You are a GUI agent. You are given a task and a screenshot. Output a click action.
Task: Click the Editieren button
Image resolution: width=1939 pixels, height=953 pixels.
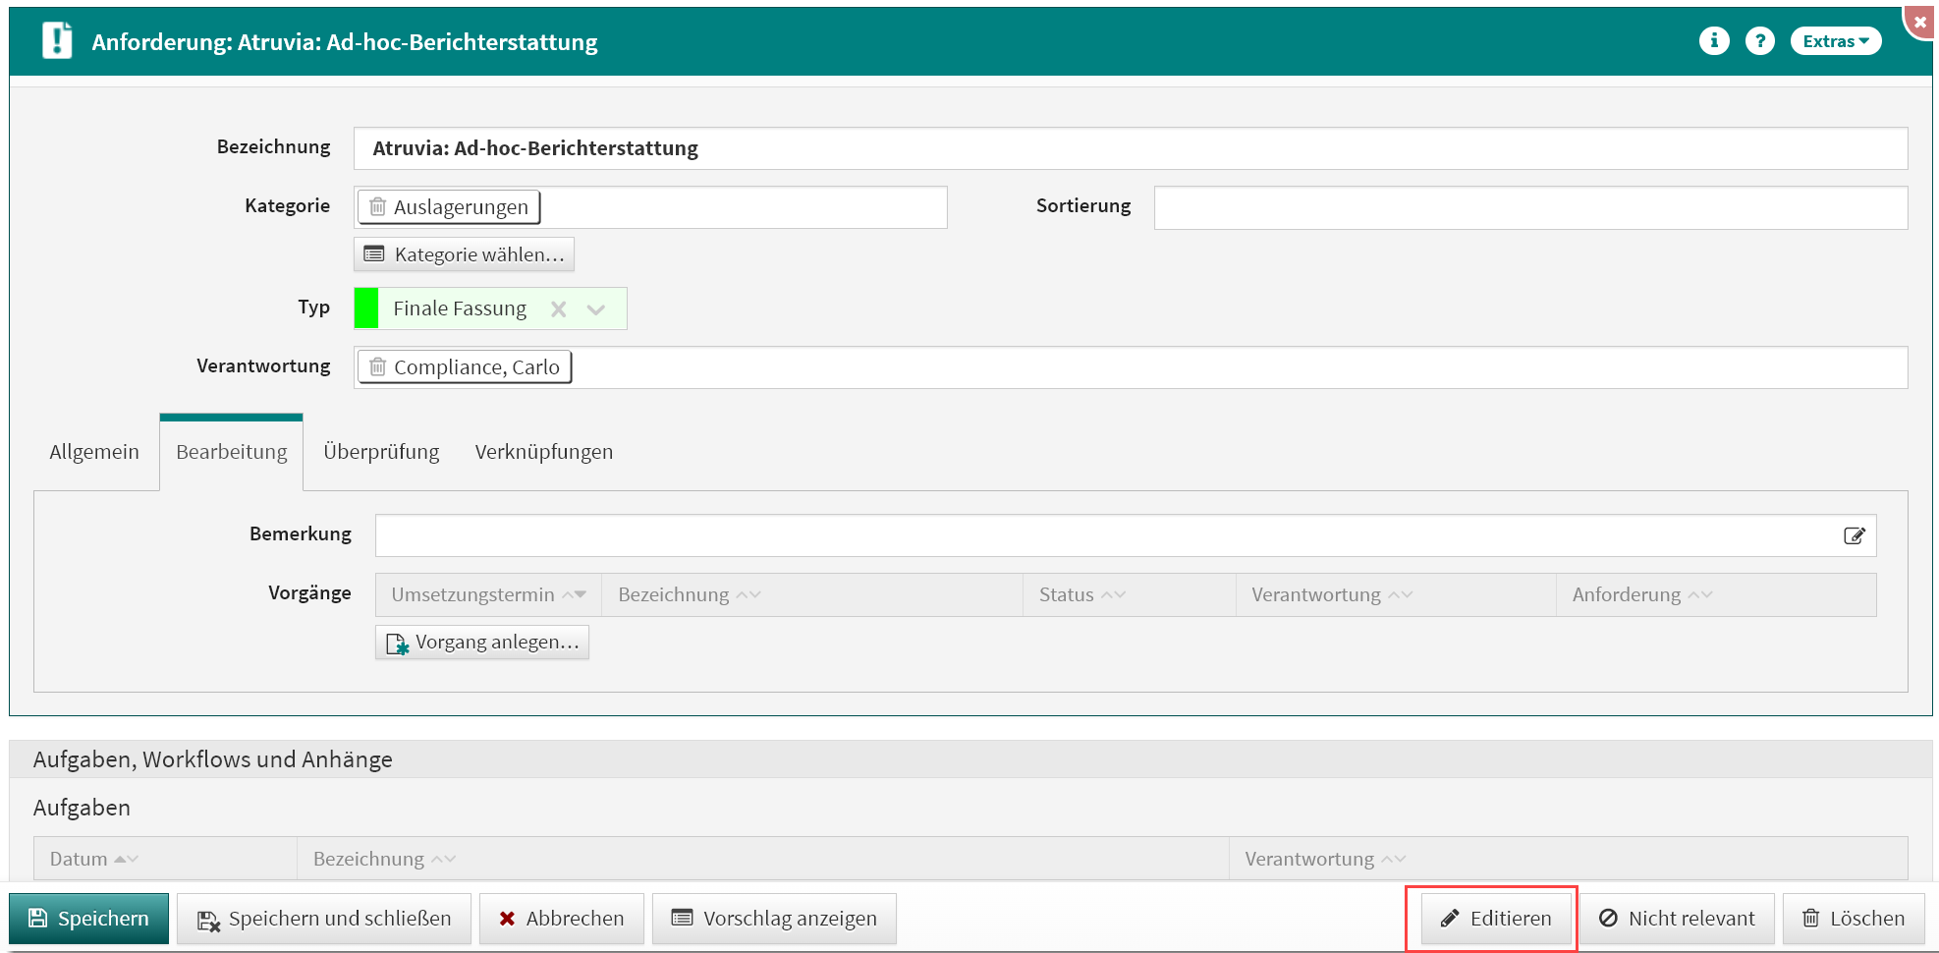(x=1495, y=919)
